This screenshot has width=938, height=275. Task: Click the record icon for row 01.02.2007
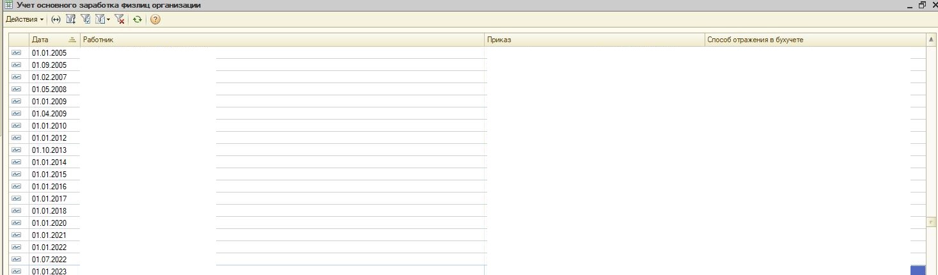(x=17, y=77)
